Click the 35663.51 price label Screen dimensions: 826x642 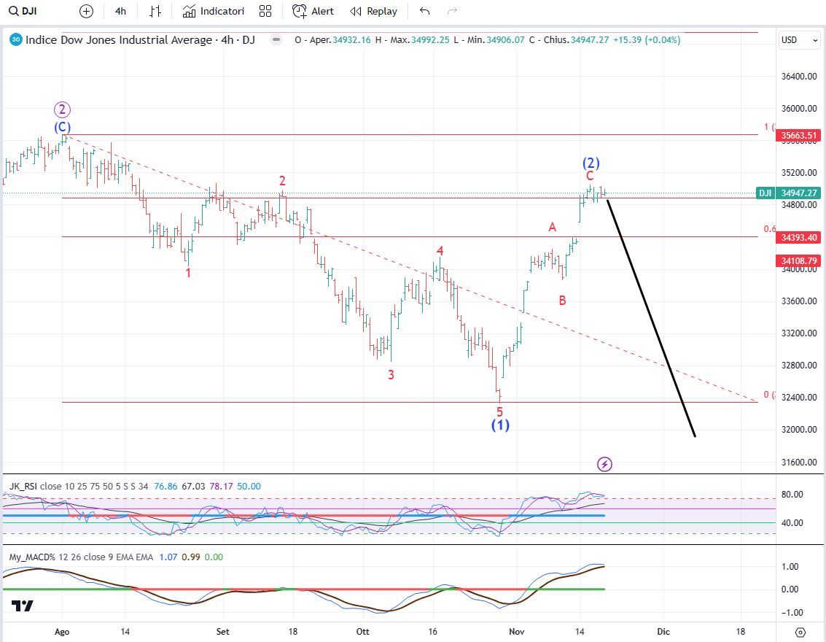798,136
